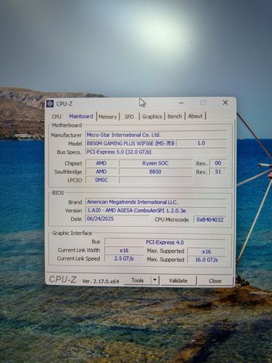The image size is (272, 363).
Task: Click the Southbridge B850 value
Action: tap(155, 171)
